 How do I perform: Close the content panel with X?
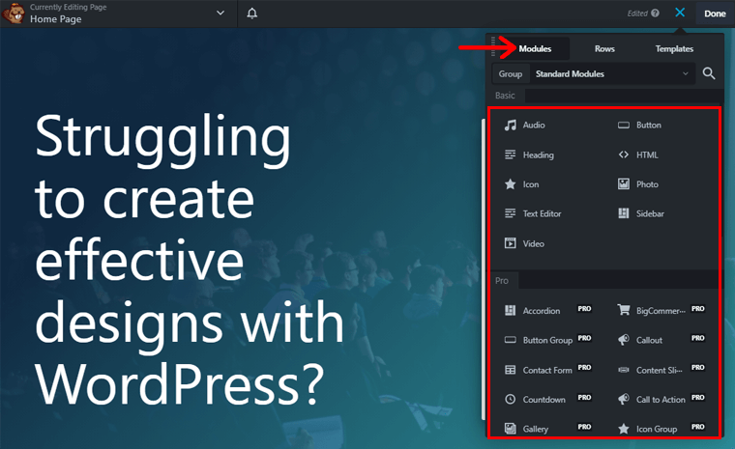pyautogui.click(x=681, y=14)
